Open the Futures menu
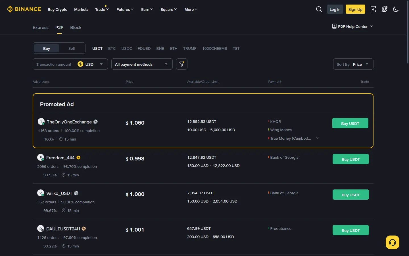This screenshot has height=256, width=409. 125,9
